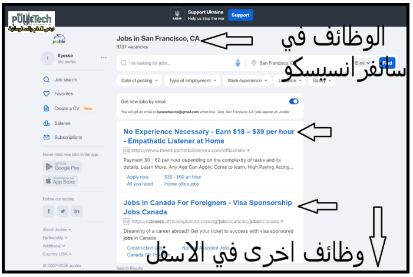The image size is (413, 277).
Task: Open the Subscriptions menu item
Action: tap(68, 137)
